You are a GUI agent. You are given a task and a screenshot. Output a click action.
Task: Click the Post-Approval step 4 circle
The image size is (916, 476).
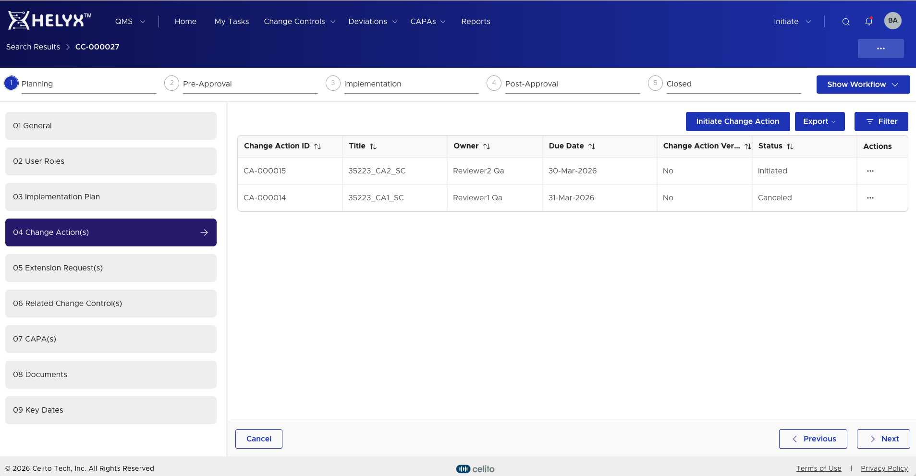[x=494, y=83]
